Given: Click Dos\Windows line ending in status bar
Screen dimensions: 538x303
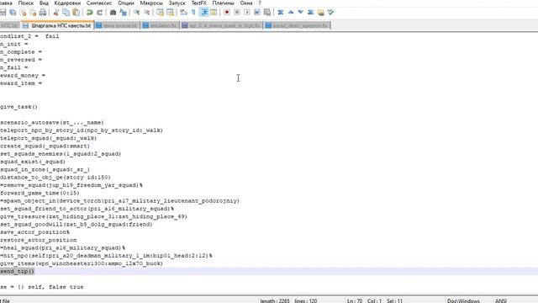Looking at the screenshot, I should coord(463,300).
